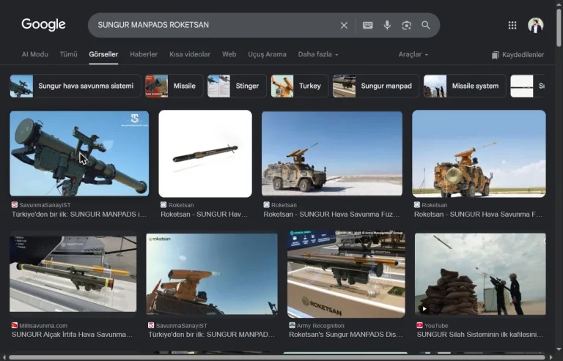Open the on-screen keyboard input tool
Screen dimensions: 563x361
[368, 25]
